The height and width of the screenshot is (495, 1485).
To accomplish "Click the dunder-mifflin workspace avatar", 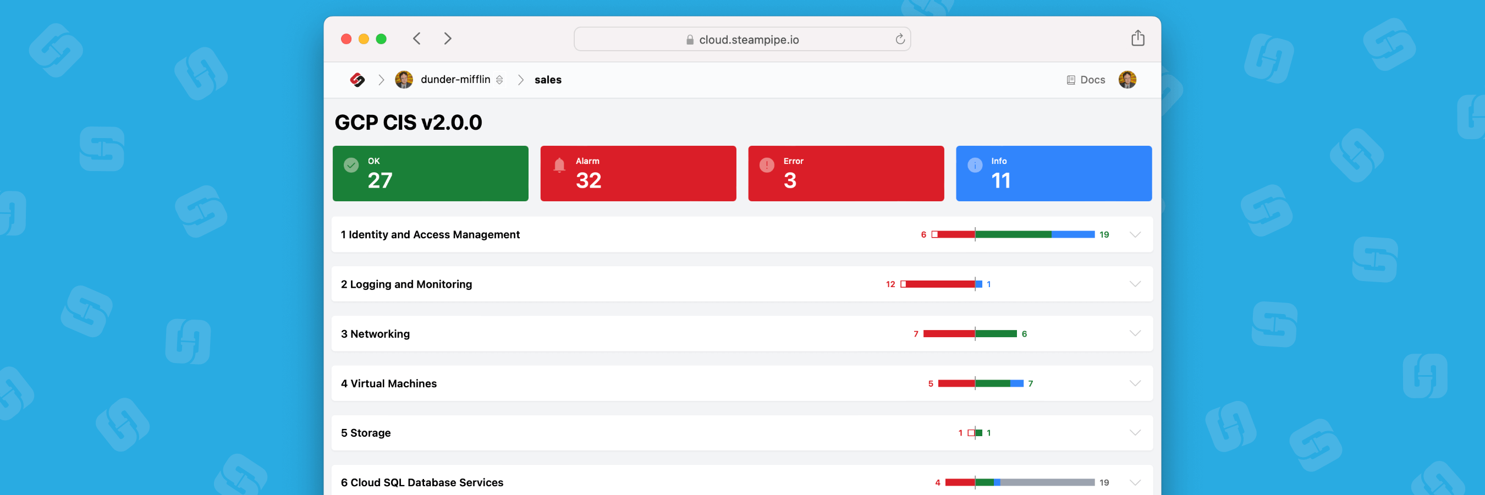I will click(x=405, y=80).
